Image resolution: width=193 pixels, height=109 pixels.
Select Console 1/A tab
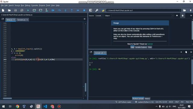pyautogui.click(x=99, y=53)
